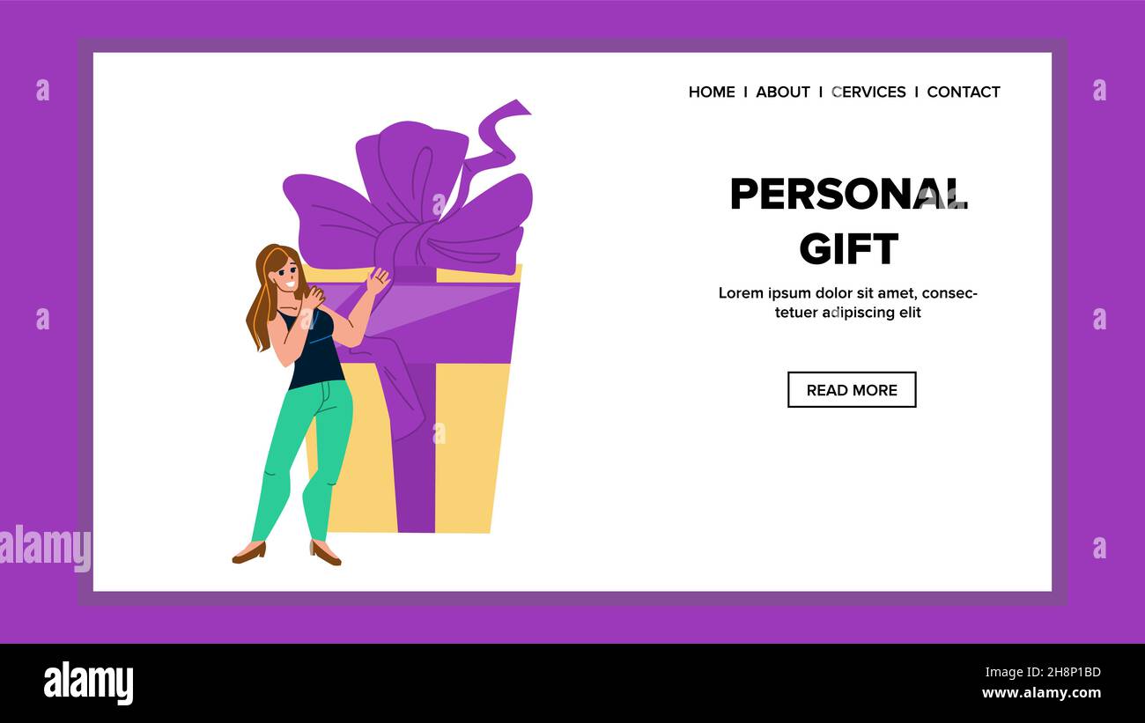This screenshot has width=1145, height=723.
Task: Open the HOME navigation item
Action: coord(712,92)
